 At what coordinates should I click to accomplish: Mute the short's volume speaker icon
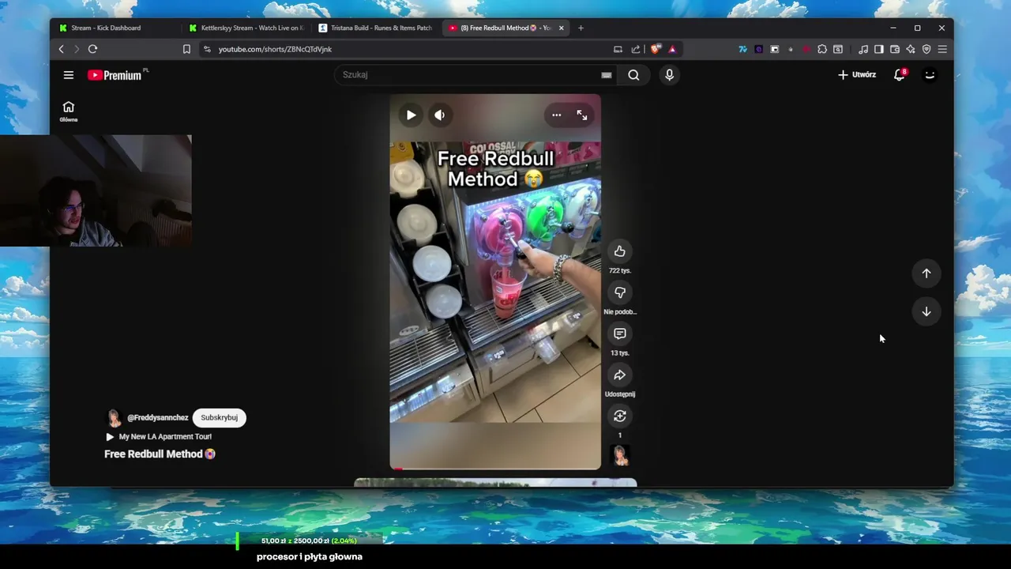[x=440, y=115]
